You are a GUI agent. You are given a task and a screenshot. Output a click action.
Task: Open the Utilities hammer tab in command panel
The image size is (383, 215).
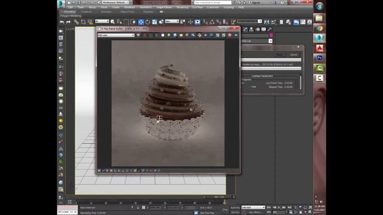pos(270,29)
